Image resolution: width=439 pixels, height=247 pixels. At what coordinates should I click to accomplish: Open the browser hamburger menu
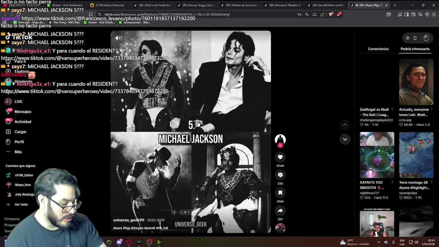[434, 14]
